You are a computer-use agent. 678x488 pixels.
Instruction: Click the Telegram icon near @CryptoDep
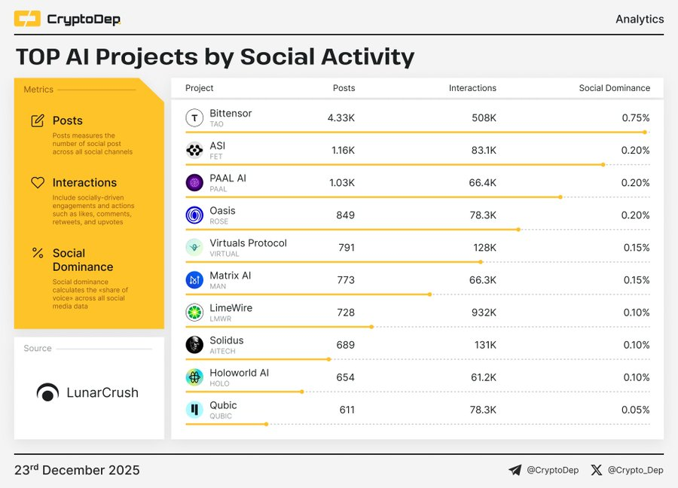515,470
